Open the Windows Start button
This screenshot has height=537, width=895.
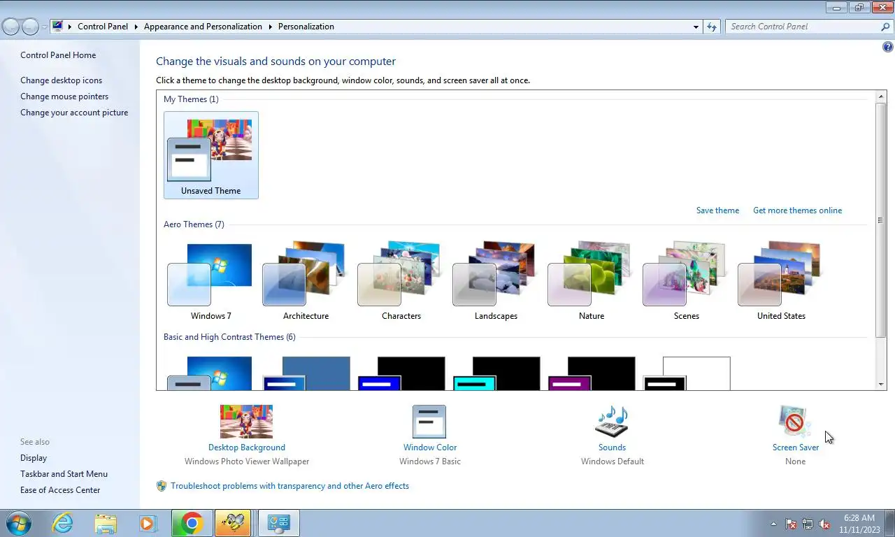19,523
